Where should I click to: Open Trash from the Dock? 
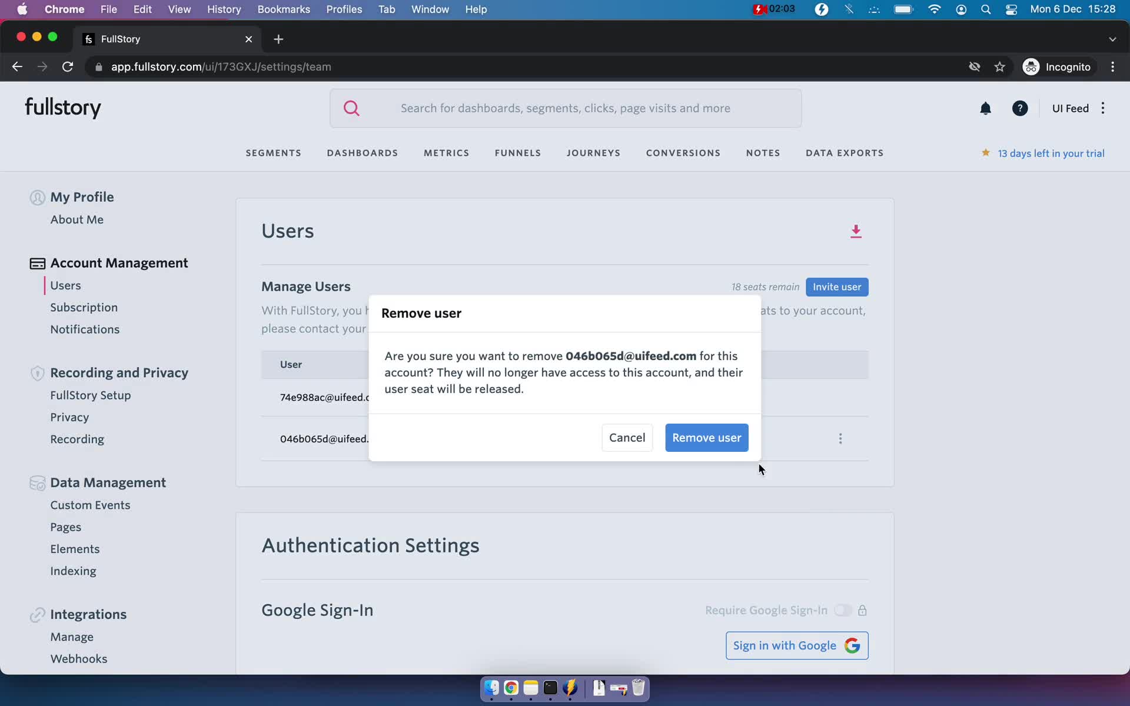coord(638,688)
